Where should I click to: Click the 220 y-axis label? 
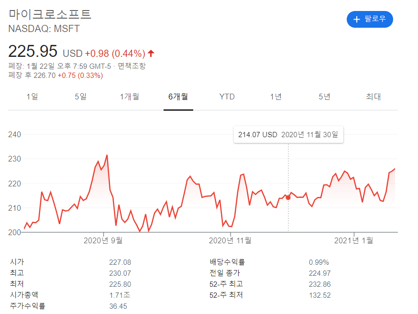pyautogui.click(x=14, y=184)
